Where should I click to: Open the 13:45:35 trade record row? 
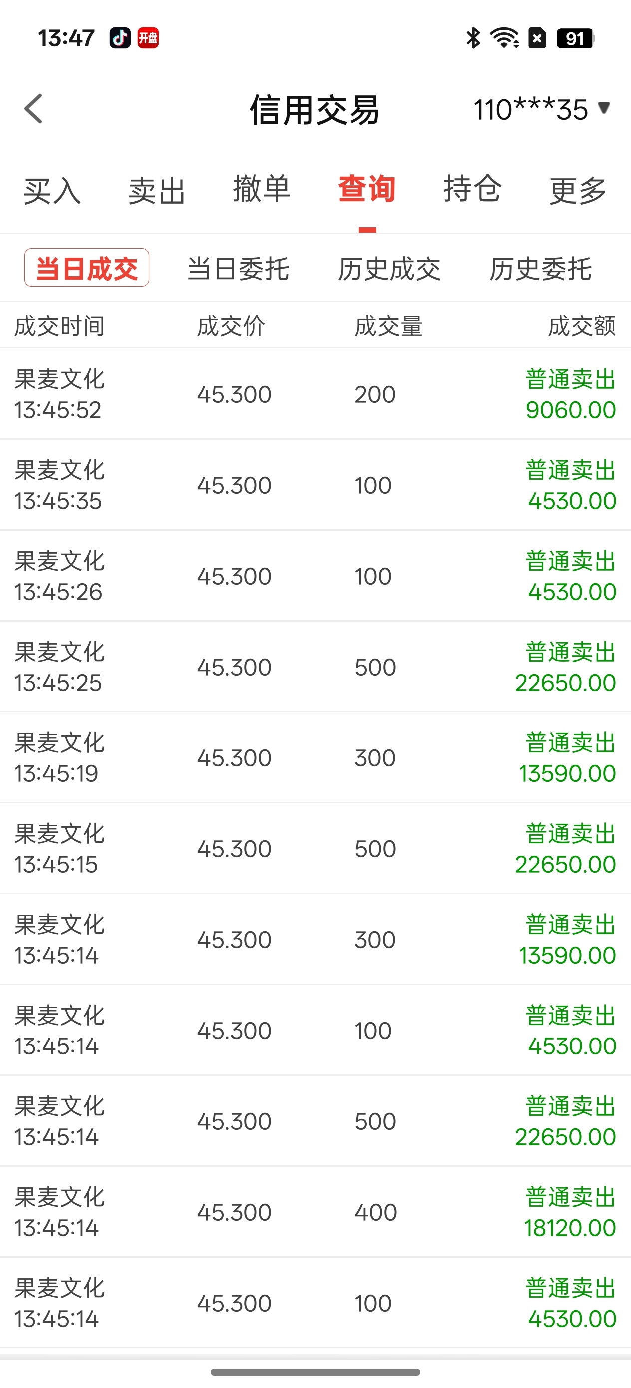pyautogui.click(x=315, y=485)
